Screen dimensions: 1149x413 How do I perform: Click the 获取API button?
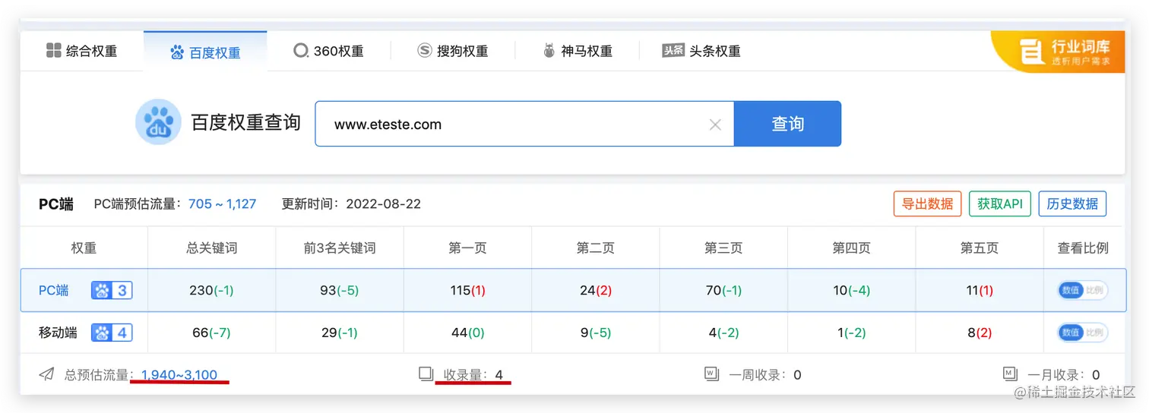point(1000,203)
